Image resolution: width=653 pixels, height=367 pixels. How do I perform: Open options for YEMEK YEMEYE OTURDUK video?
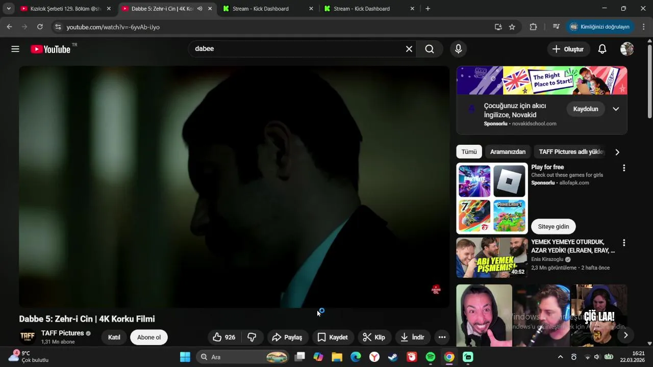pyautogui.click(x=623, y=243)
